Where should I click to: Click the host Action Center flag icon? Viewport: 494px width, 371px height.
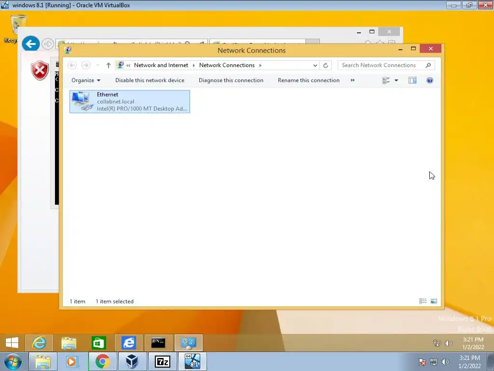pos(422,362)
